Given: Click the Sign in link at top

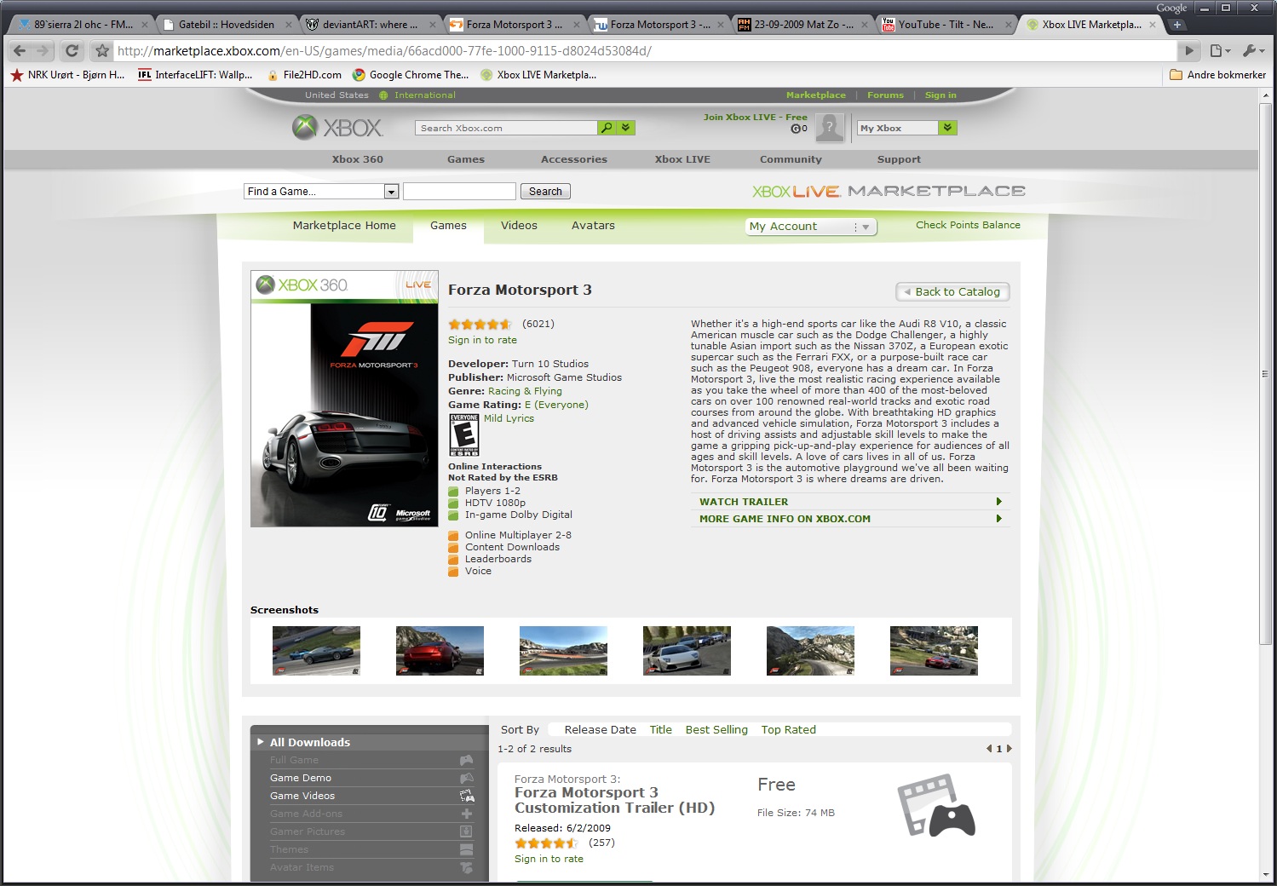Looking at the screenshot, I should click(940, 95).
